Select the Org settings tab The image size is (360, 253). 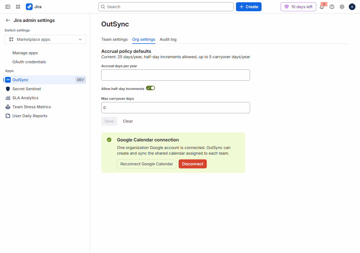(x=144, y=39)
